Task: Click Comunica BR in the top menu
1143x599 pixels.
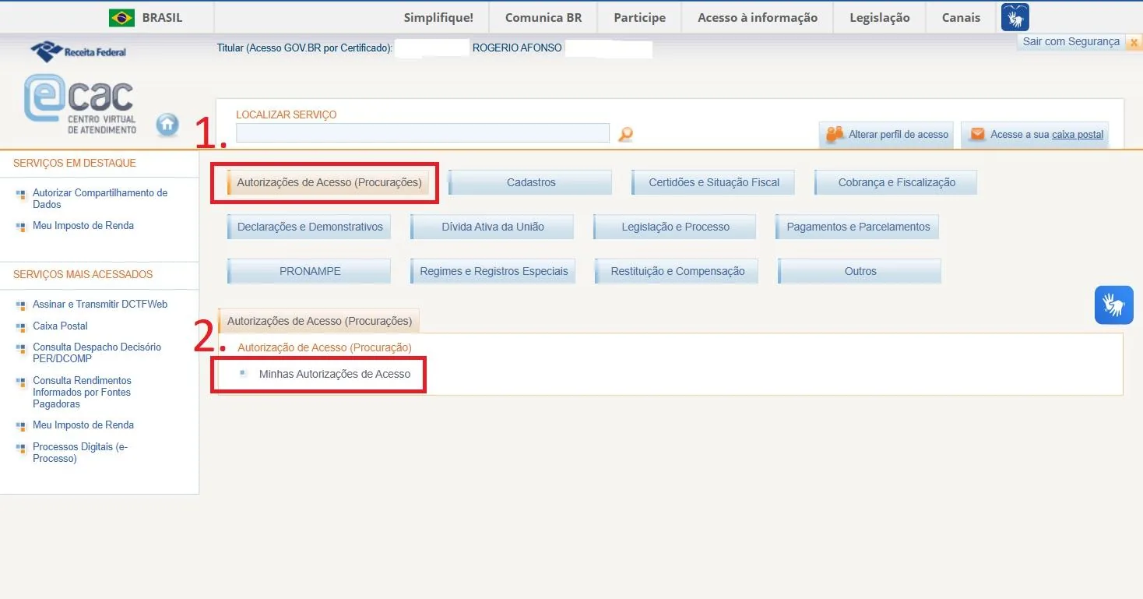Action: coord(543,17)
